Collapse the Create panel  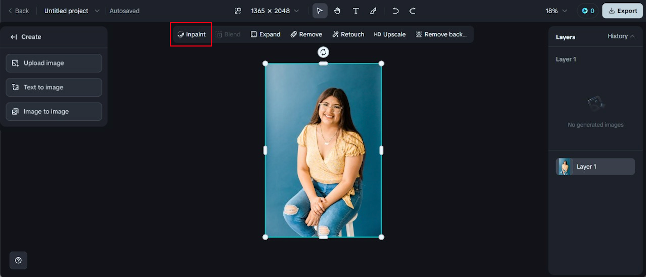(14, 37)
